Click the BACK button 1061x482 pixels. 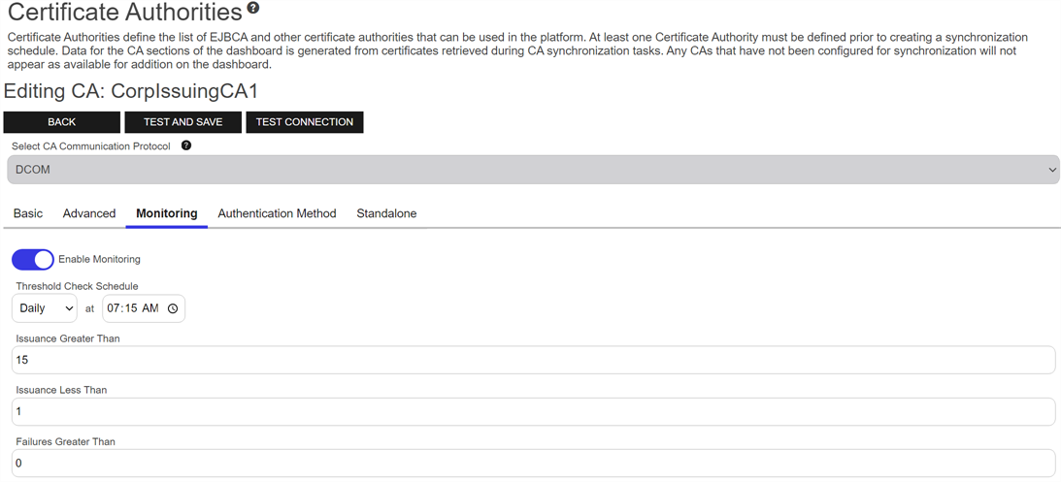point(62,122)
